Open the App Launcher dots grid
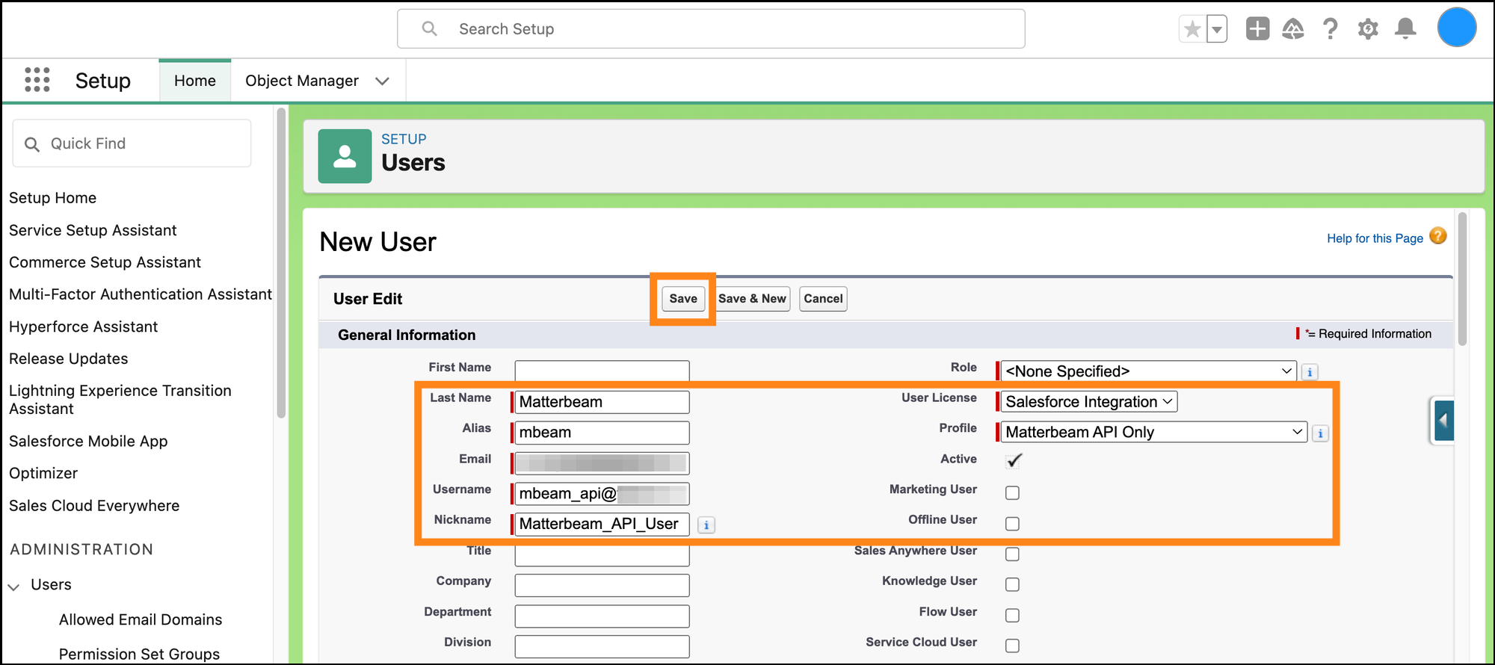Screen dimensions: 1495x665 [37, 80]
